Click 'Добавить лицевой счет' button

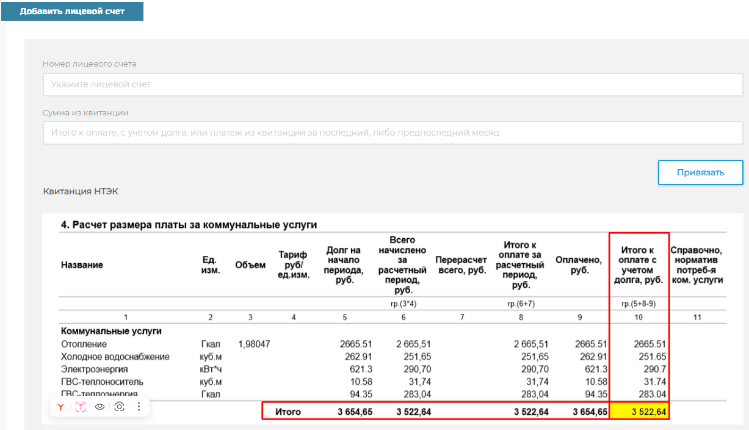72,12
